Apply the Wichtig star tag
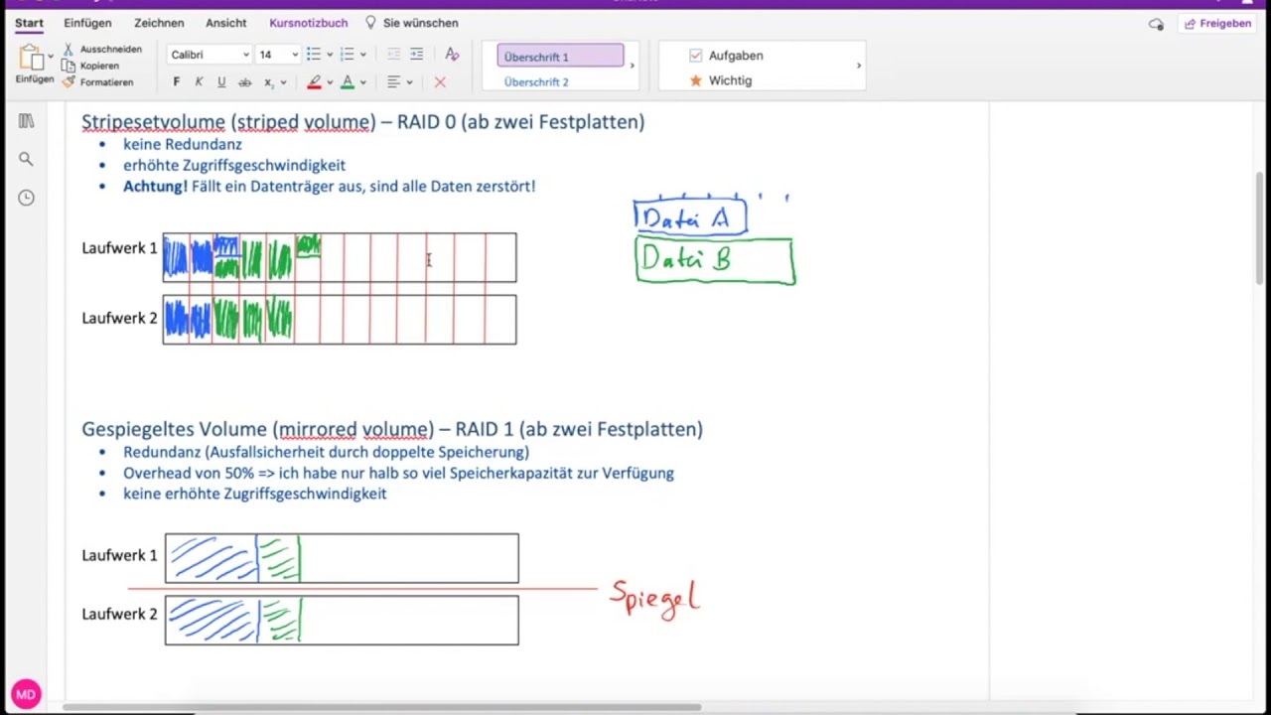 pyautogui.click(x=721, y=80)
